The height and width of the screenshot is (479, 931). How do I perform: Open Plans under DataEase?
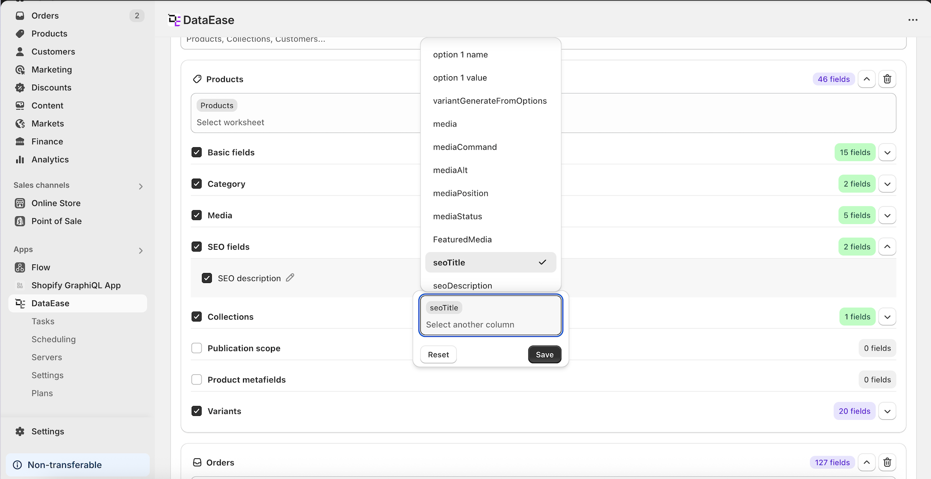click(x=42, y=393)
